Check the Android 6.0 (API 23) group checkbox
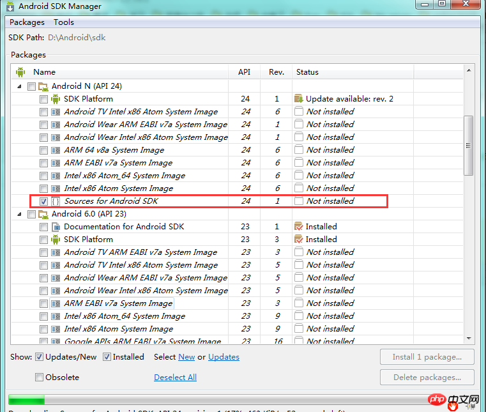 tap(31, 214)
